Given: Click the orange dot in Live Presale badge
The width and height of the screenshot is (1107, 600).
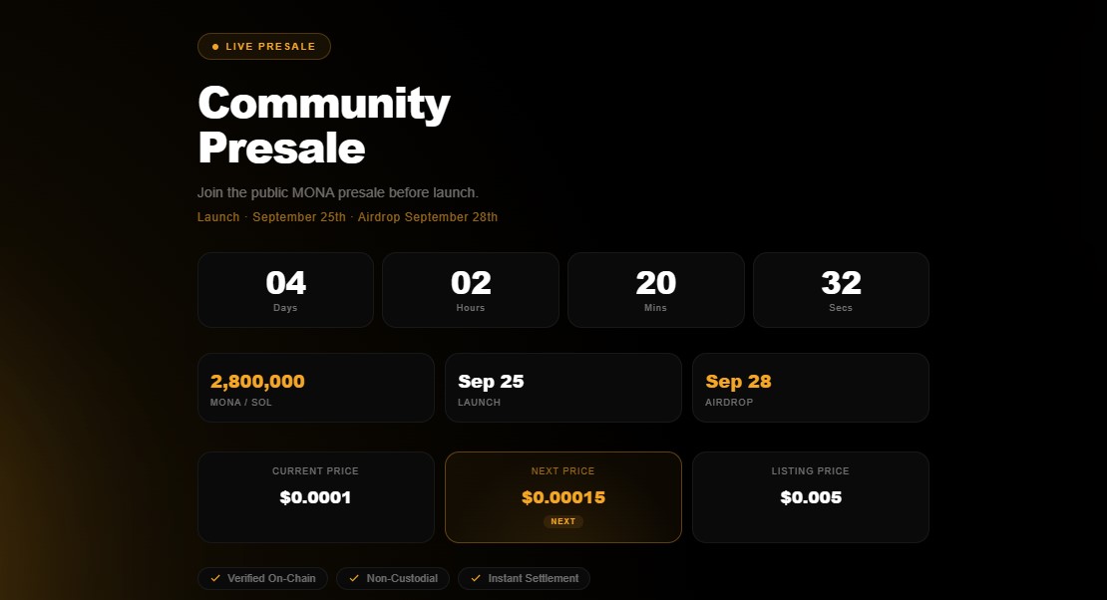Looking at the screenshot, I should pos(215,47).
